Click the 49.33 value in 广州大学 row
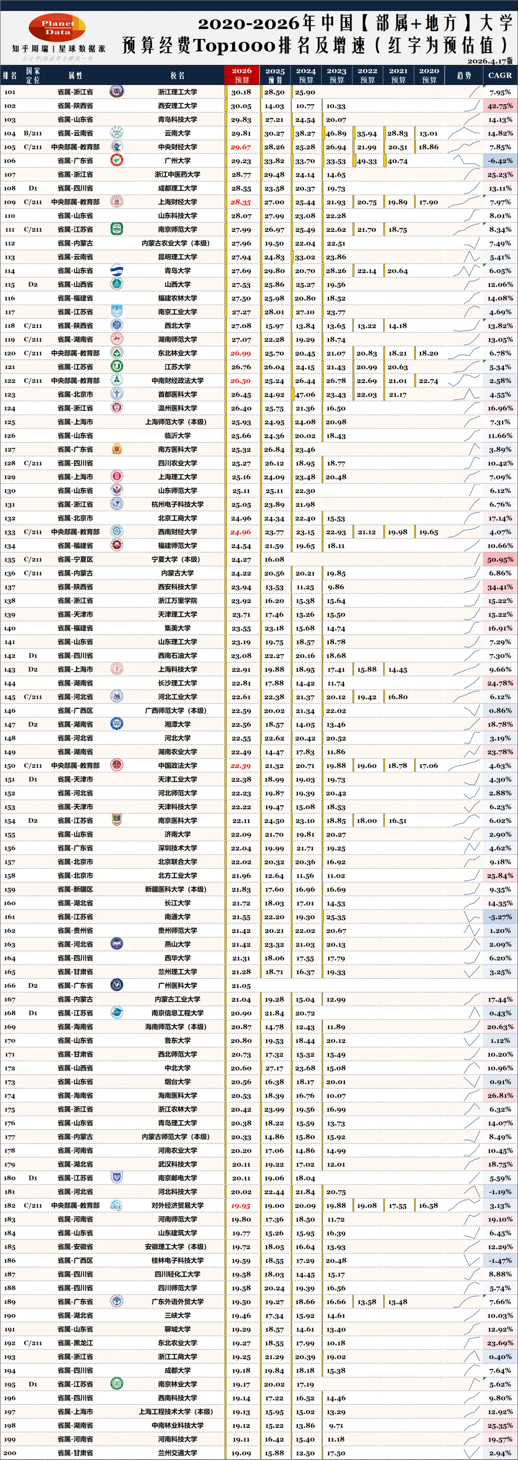This screenshot has width=518, height=1460. pyautogui.click(x=366, y=161)
